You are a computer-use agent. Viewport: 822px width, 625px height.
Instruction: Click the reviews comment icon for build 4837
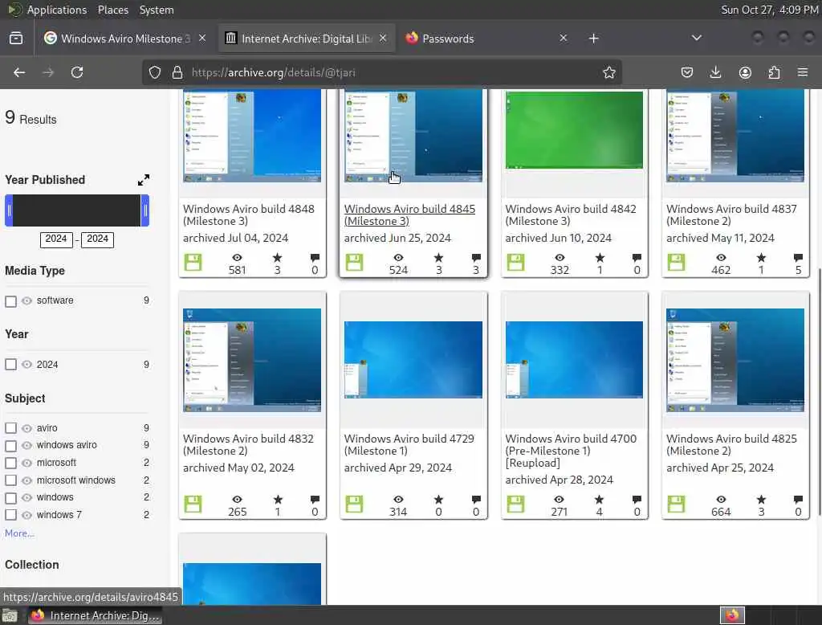pos(798,257)
